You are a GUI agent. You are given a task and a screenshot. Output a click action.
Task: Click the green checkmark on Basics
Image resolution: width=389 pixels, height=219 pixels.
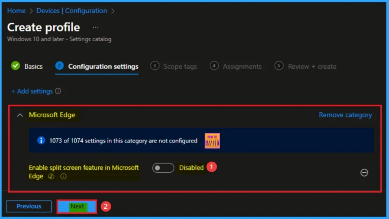15,66
